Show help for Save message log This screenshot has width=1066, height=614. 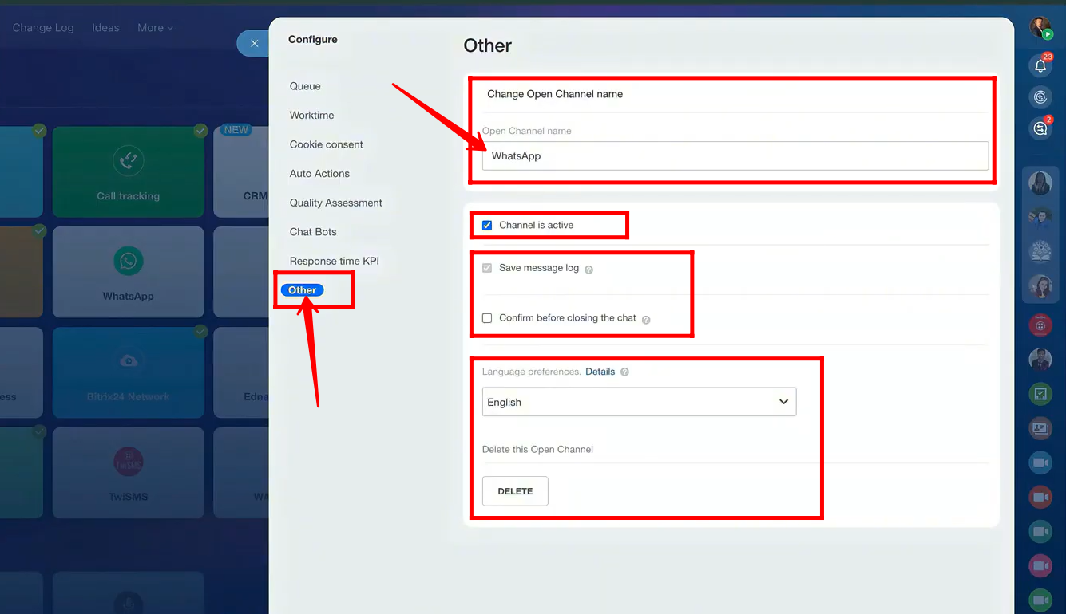point(588,270)
